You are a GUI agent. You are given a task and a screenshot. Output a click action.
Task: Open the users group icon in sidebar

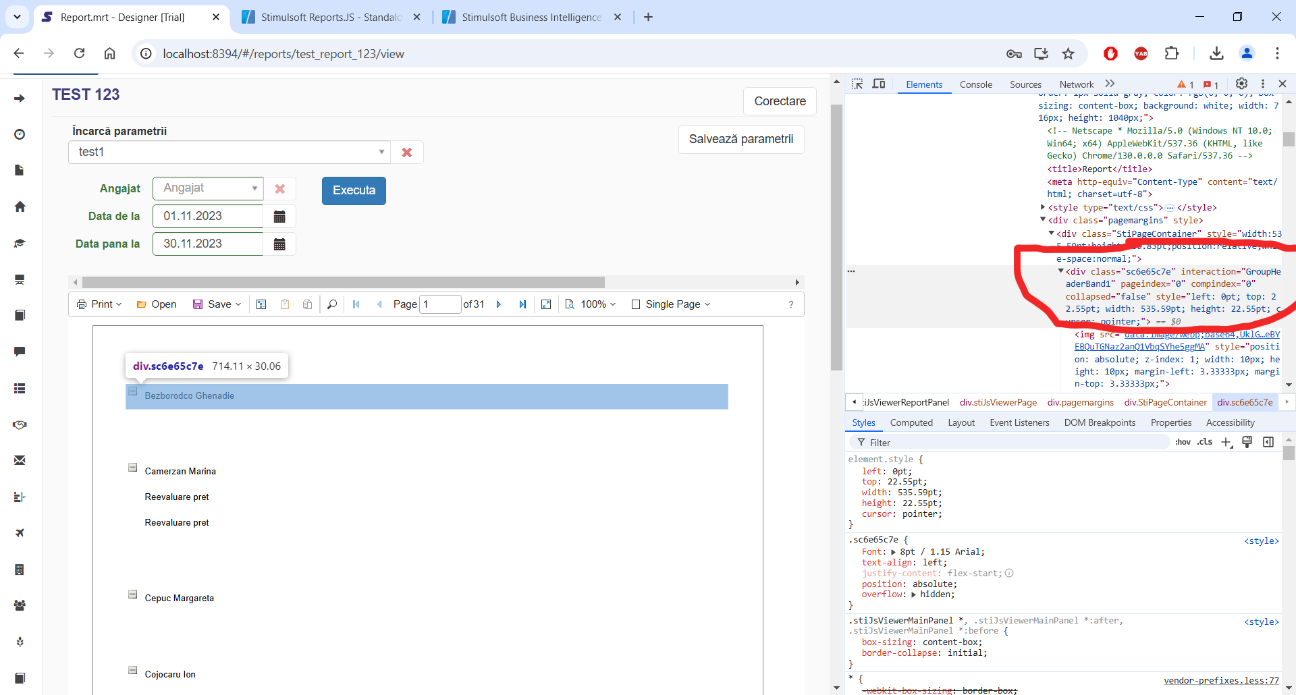[20, 605]
